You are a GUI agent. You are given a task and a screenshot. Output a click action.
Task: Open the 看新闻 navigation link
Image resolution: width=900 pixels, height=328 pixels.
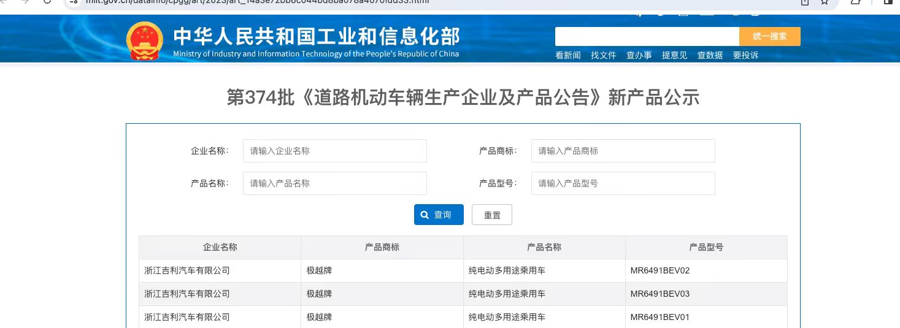coord(567,55)
